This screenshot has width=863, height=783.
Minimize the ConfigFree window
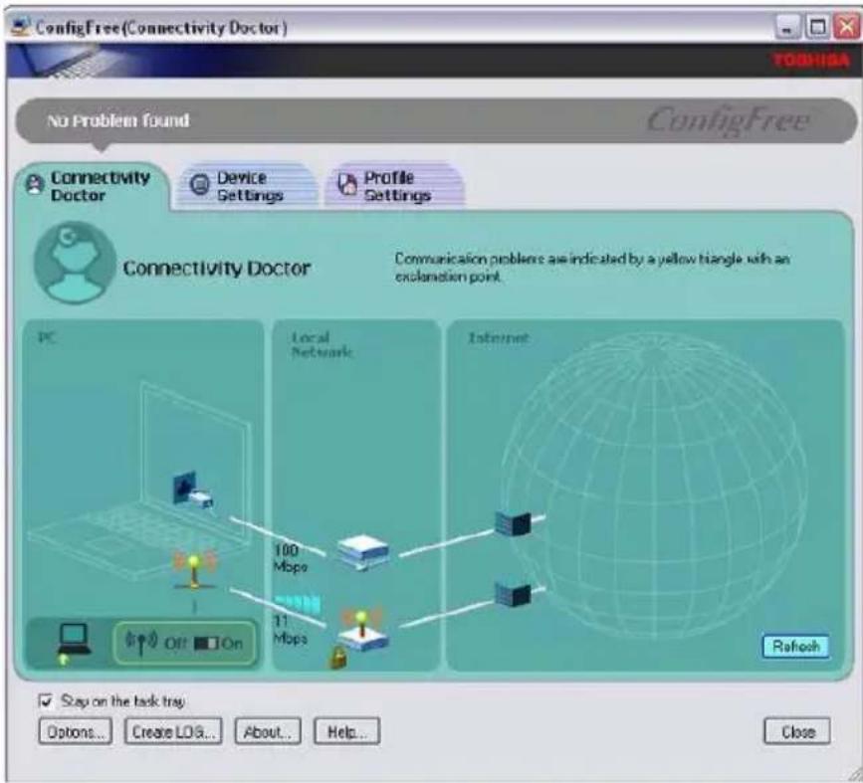click(x=786, y=27)
